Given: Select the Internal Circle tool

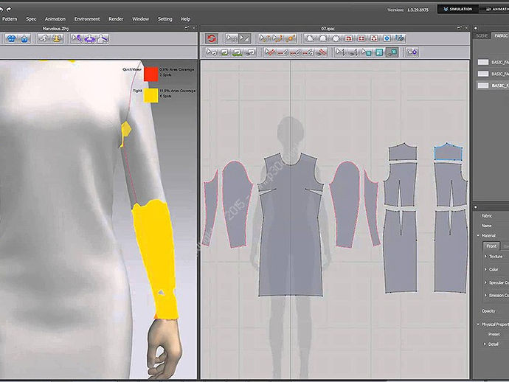Looking at the screenshot, I should (374, 38).
